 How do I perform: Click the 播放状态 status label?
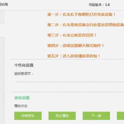point(21,106)
